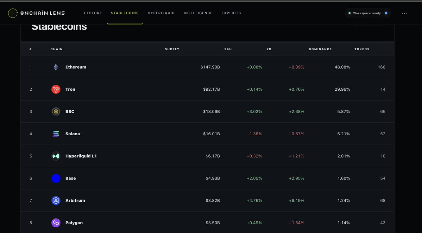
Task: Click Solana supply $16.01B
Action: pos(212,134)
